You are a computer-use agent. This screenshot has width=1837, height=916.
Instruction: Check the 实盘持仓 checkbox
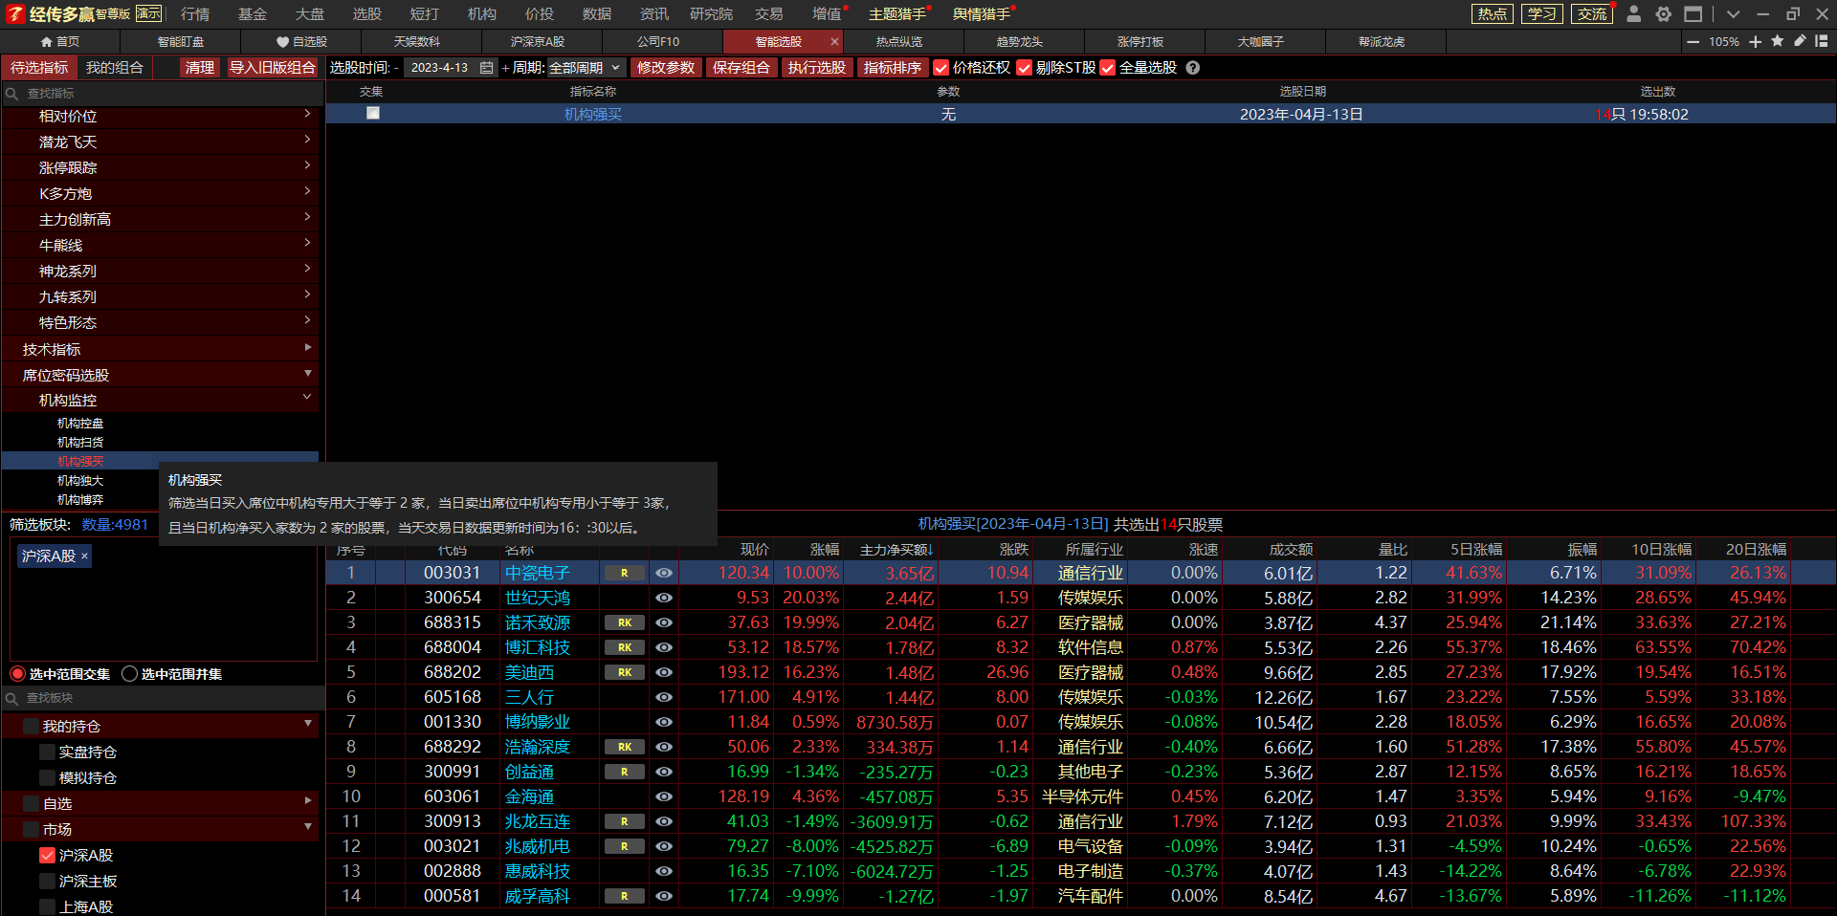click(x=47, y=752)
